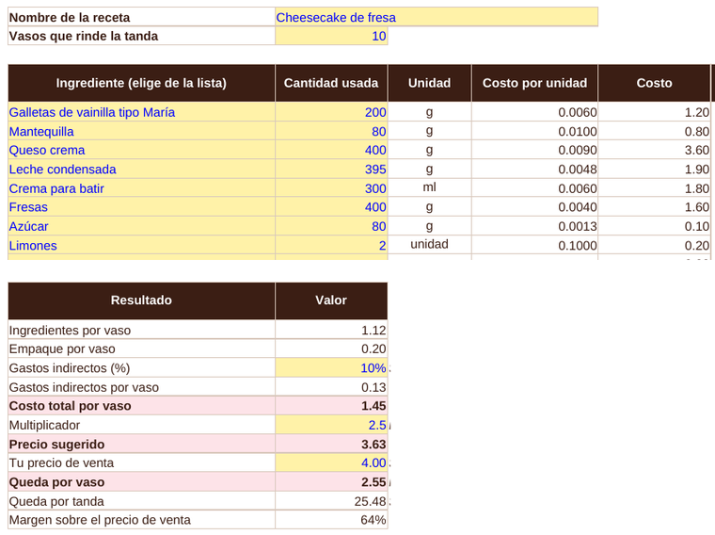Open the 'Azúcar' ingredient cell

pyautogui.click(x=141, y=226)
